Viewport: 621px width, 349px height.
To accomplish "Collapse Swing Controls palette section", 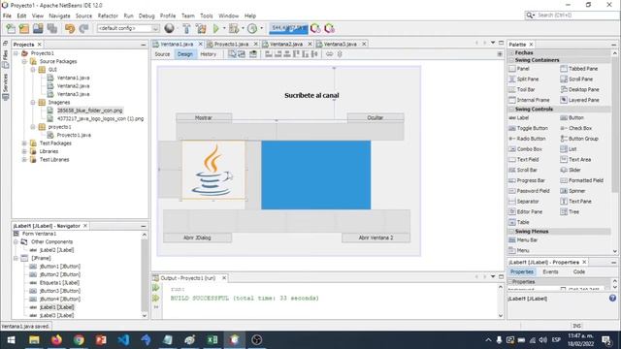I will click(x=511, y=110).
